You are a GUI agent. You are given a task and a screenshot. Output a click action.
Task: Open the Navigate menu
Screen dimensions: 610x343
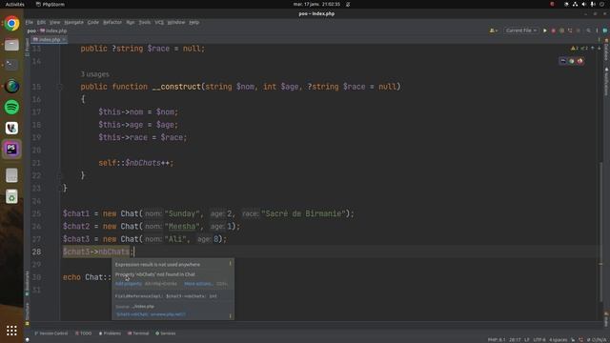(74, 22)
